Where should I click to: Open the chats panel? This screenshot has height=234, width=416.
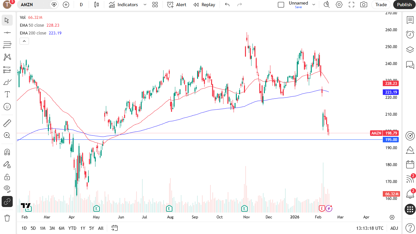(x=410, y=65)
